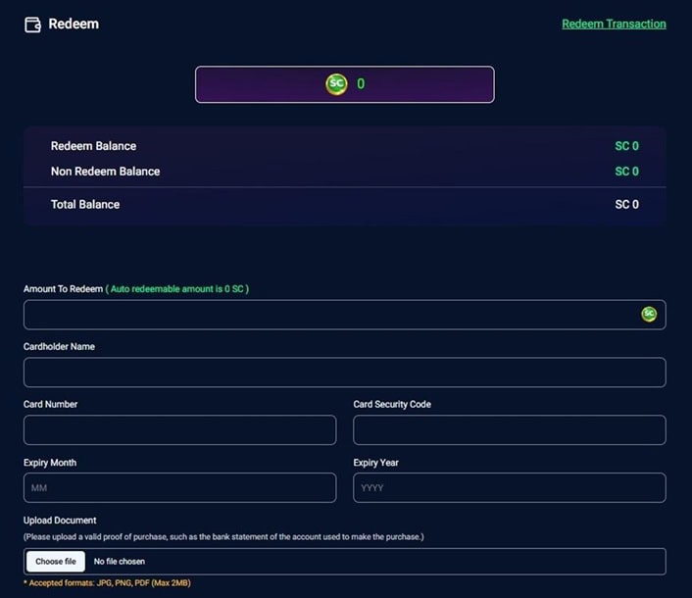Open the Redeem Transaction link

(614, 24)
